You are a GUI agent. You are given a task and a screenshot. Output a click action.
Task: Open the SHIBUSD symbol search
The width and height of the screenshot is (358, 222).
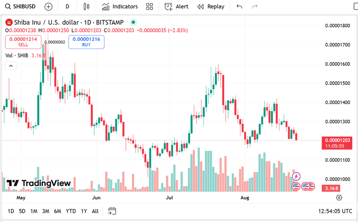tap(20, 7)
